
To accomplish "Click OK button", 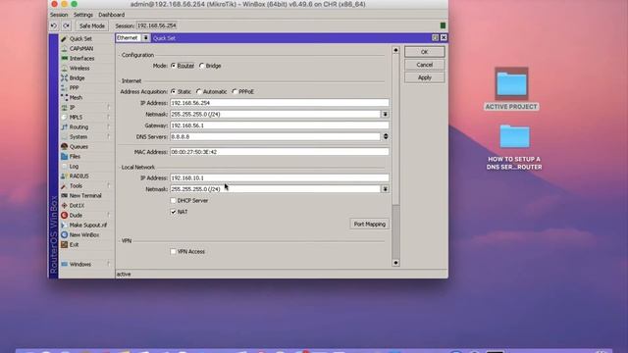I will [x=424, y=52].
